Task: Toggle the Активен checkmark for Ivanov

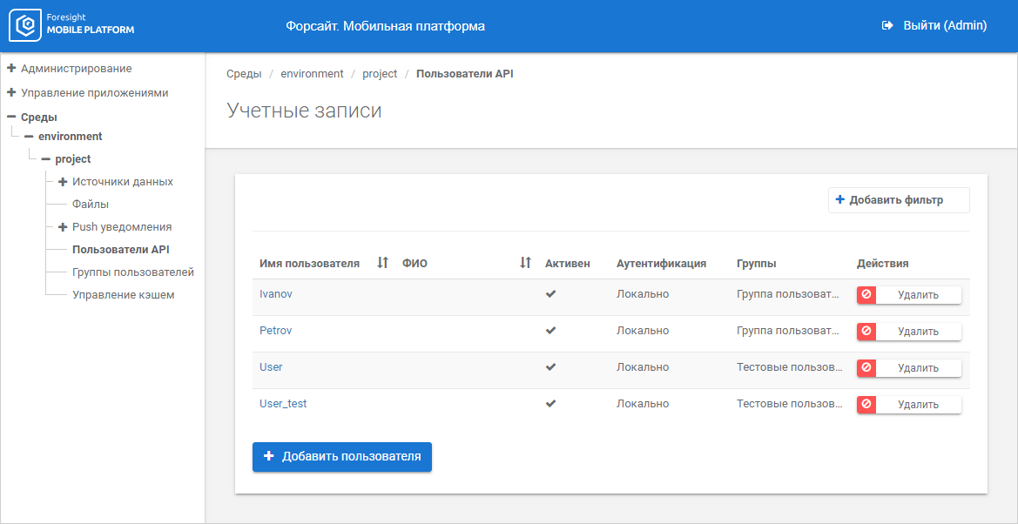Action: (550, 294)
